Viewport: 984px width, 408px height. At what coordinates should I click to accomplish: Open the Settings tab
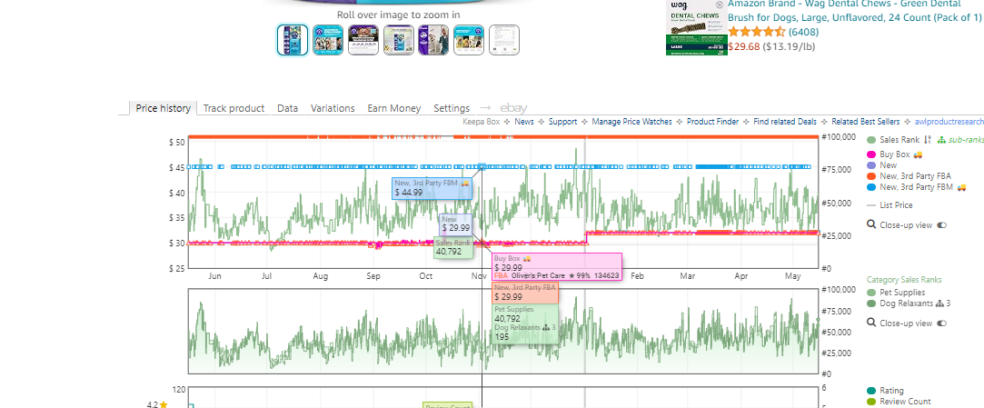[x=452, y=108]
